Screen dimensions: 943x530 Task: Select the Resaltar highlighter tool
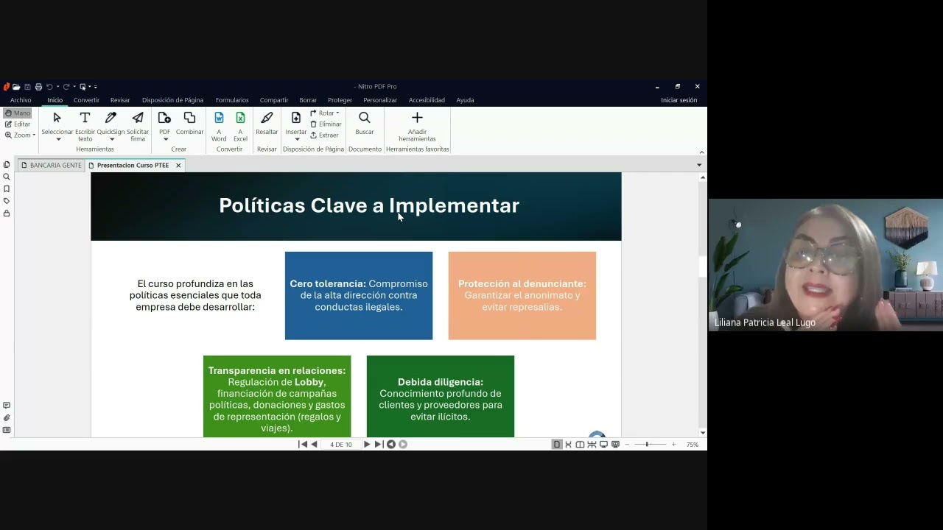click(267, 122)
